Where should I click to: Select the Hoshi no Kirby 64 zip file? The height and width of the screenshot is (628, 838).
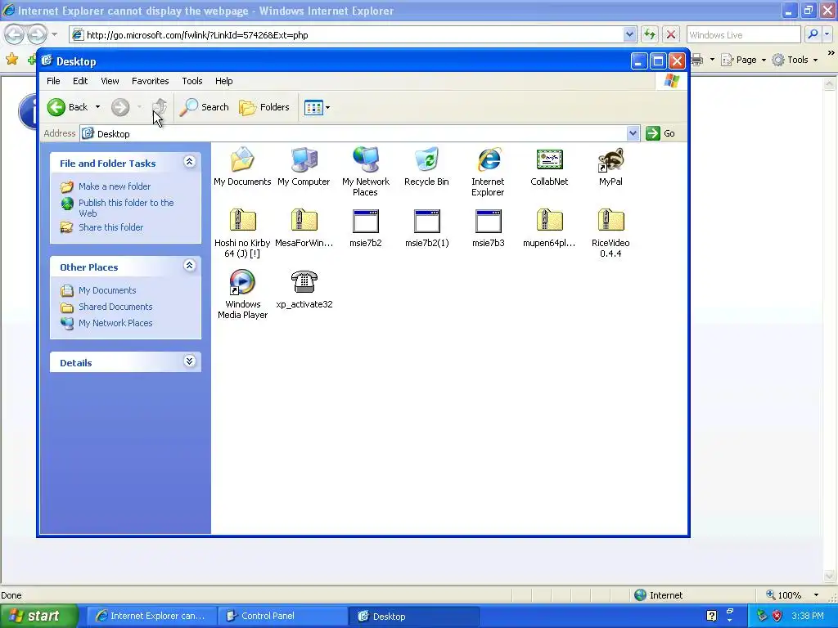point(242,233)
